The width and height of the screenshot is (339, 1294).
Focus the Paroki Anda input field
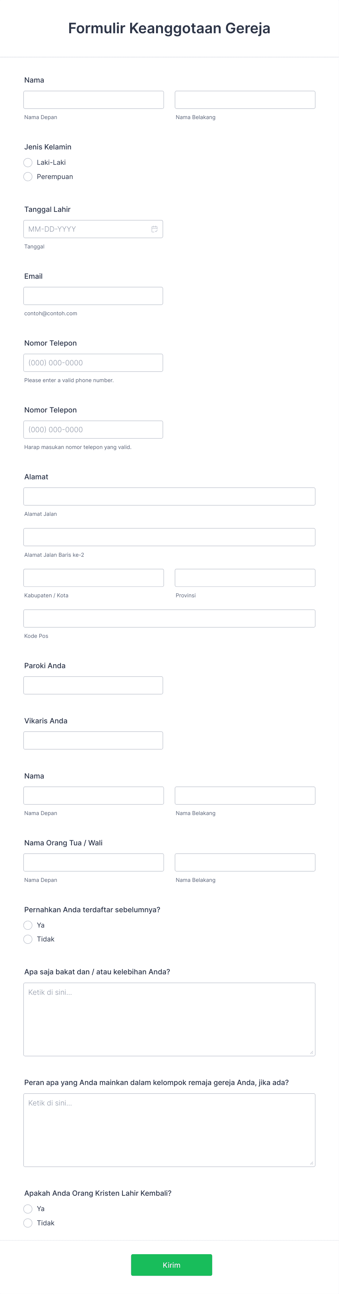click(93, 685)
